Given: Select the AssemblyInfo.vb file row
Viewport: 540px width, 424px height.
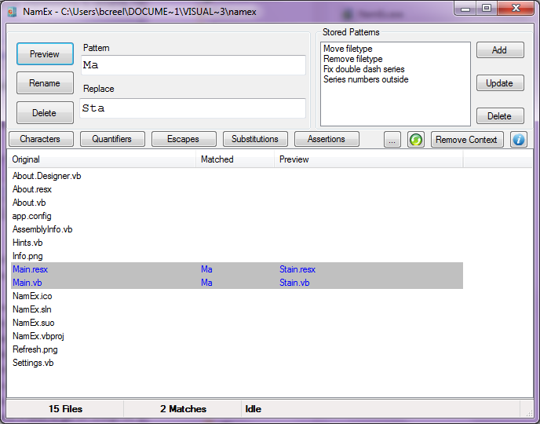Looking at the screenshot, I should 235,229.
